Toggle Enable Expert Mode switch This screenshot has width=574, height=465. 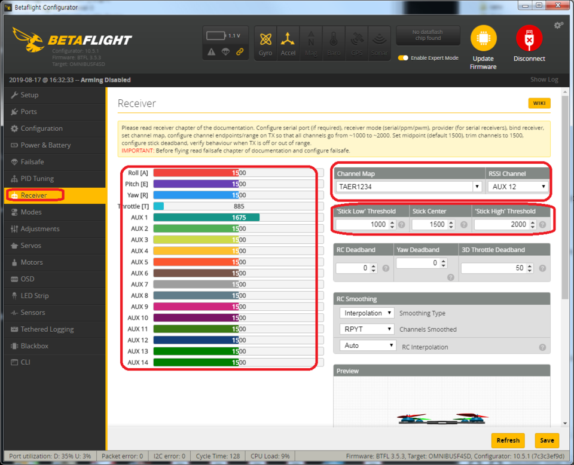tap(403, 58)
